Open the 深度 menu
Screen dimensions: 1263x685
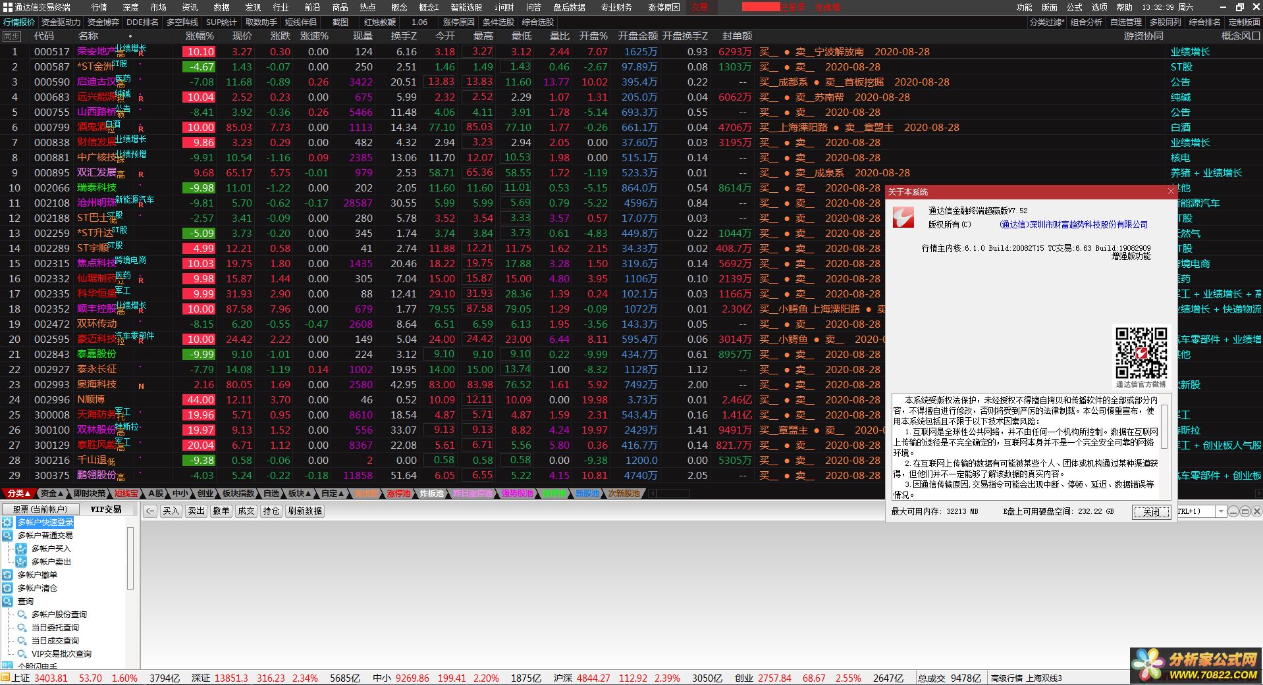pyautogui.click(x=130, y=7)
